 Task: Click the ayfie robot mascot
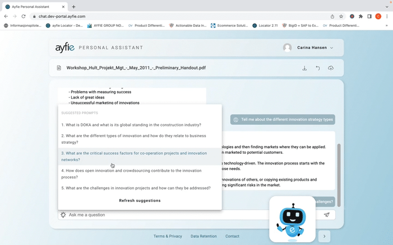292,219
